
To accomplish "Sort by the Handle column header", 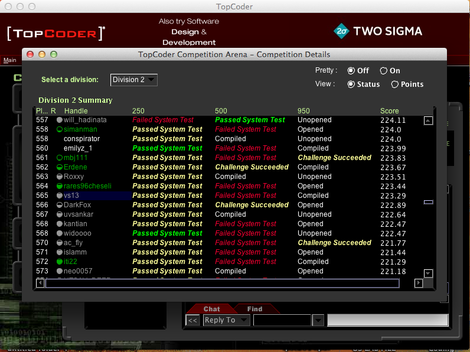I will pos(76,111).
